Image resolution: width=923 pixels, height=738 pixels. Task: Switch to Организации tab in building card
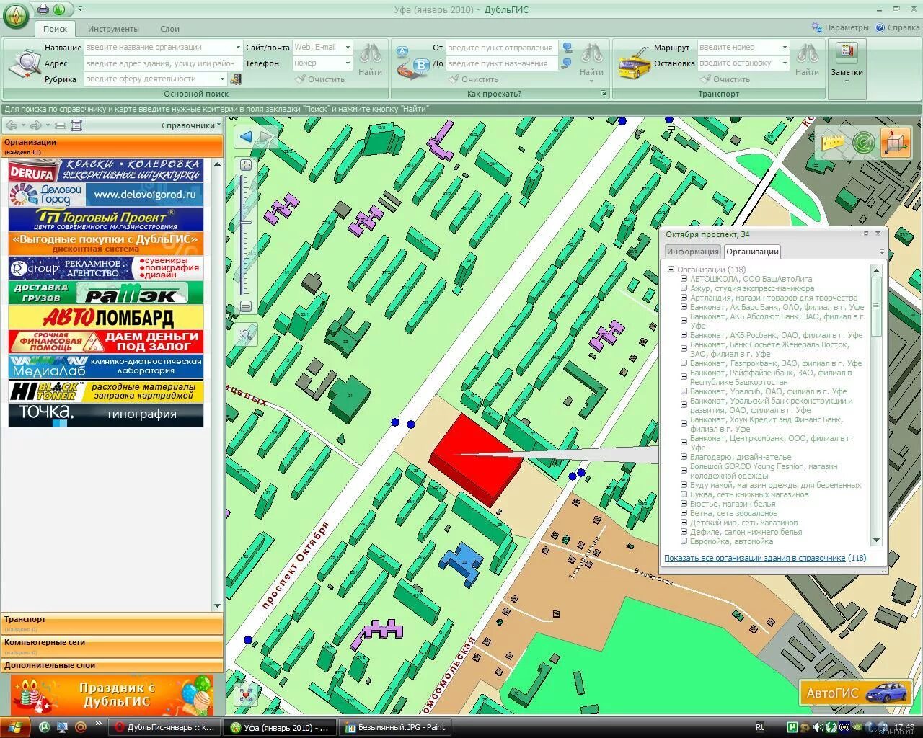(752, 252)
